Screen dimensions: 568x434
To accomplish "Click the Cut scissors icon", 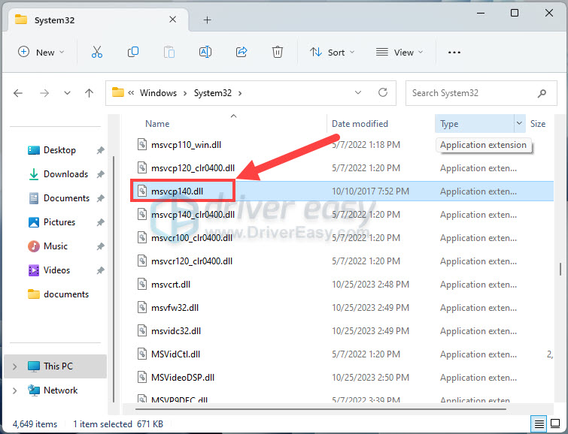I will click(x=96, y=52).
